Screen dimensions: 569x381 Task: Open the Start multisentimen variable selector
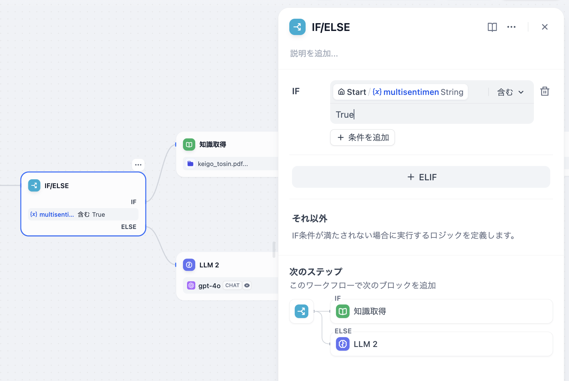[400, 92]
